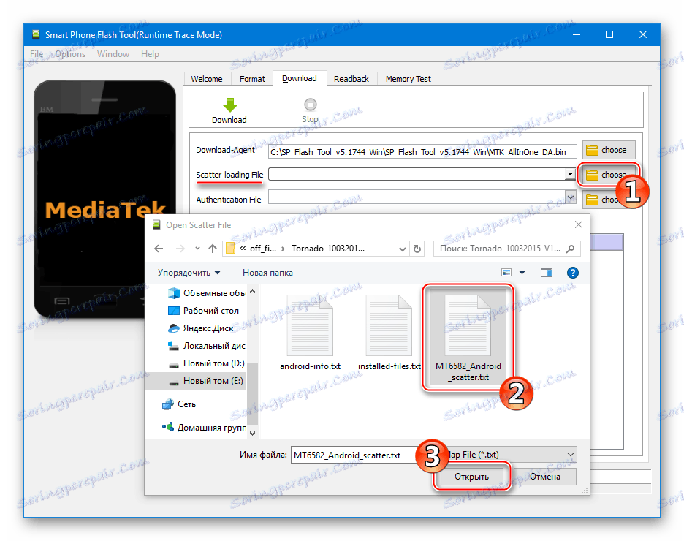Switch to the Format tab
The width and height of the screenshot is (684, 541).
coord(252,79)
